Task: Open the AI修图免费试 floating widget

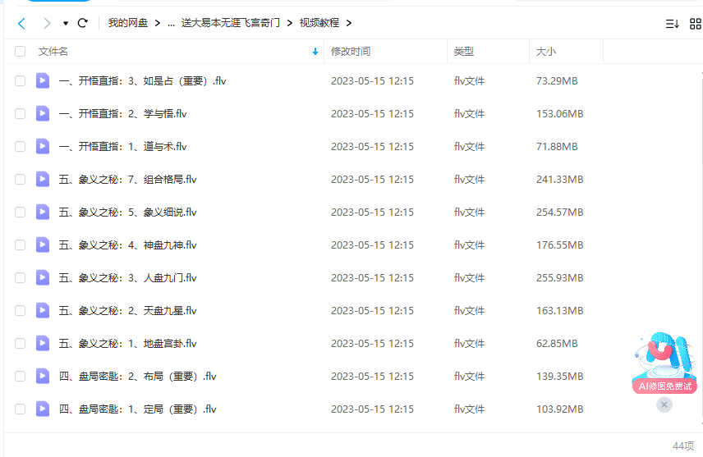Action: [664, 363]
